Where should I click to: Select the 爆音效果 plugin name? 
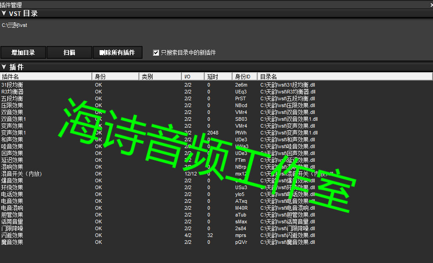pyautogui.click(x=12, y=180)
